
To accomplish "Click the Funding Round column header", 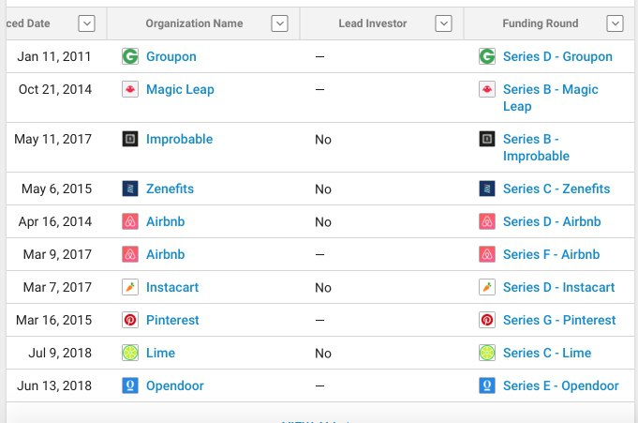I will [540, 23].
